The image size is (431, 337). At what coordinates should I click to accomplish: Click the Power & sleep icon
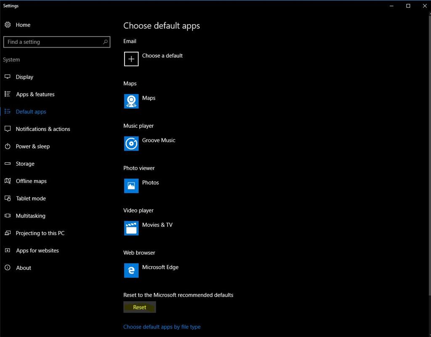[8, 146]
